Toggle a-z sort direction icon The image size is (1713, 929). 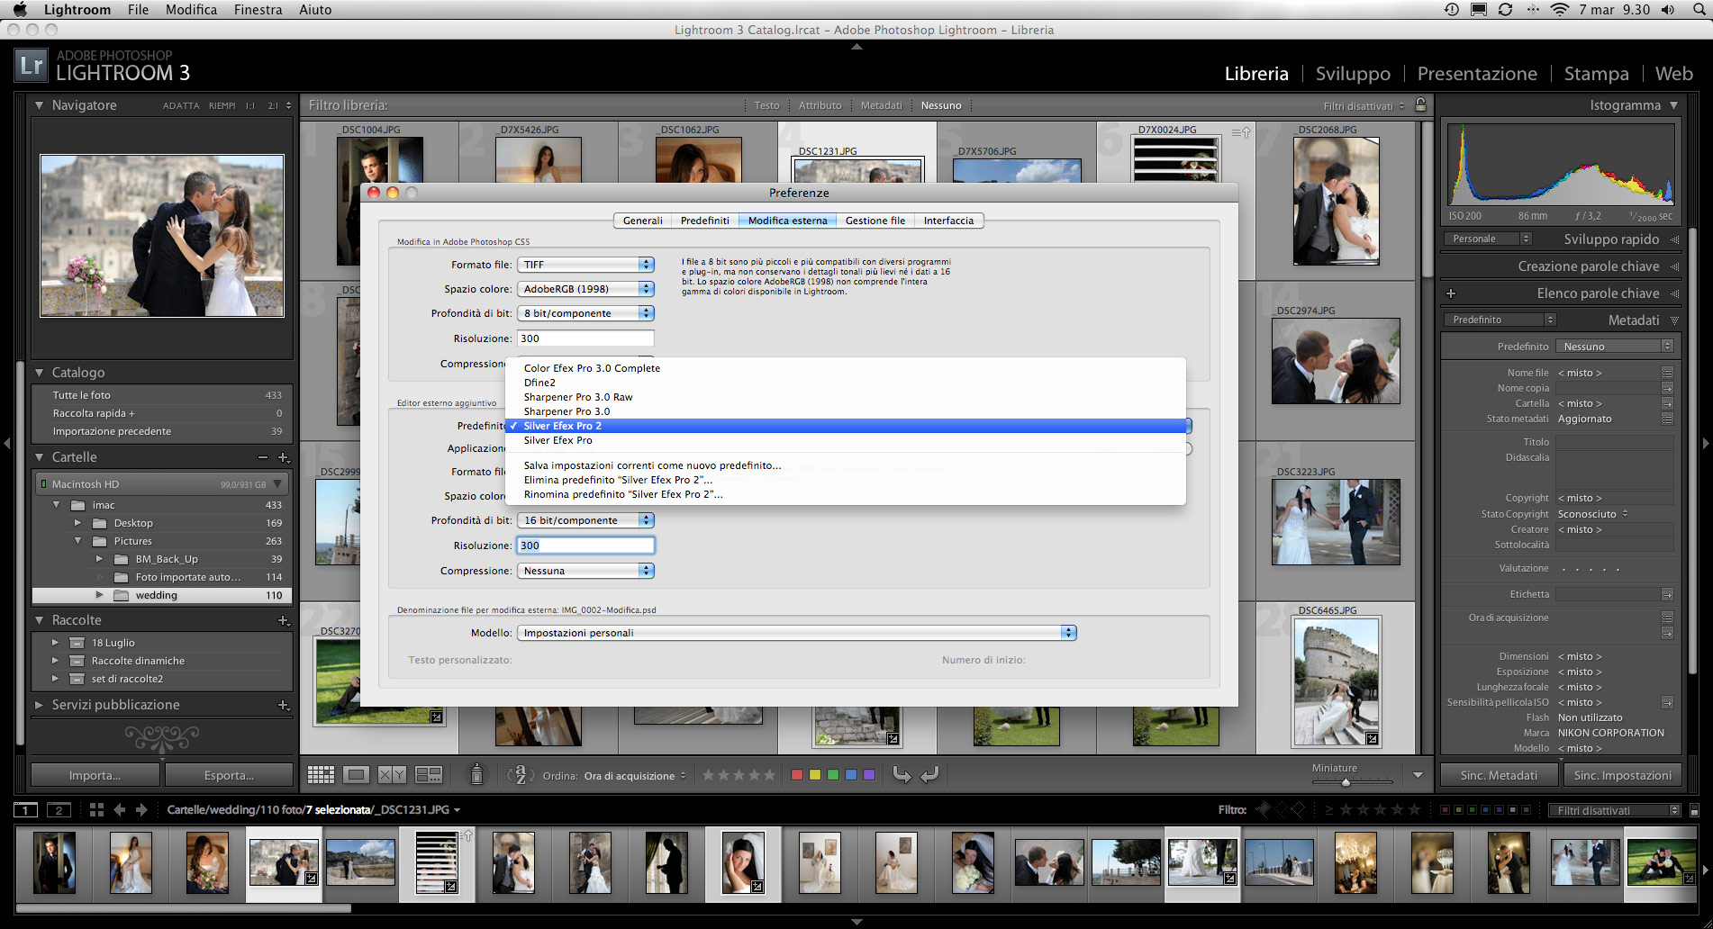[x=520, y=775]
